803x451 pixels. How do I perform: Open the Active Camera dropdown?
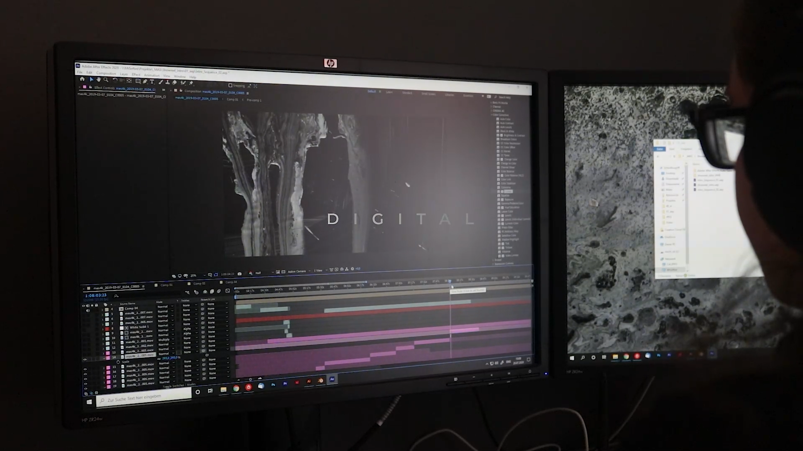point(298,271)
